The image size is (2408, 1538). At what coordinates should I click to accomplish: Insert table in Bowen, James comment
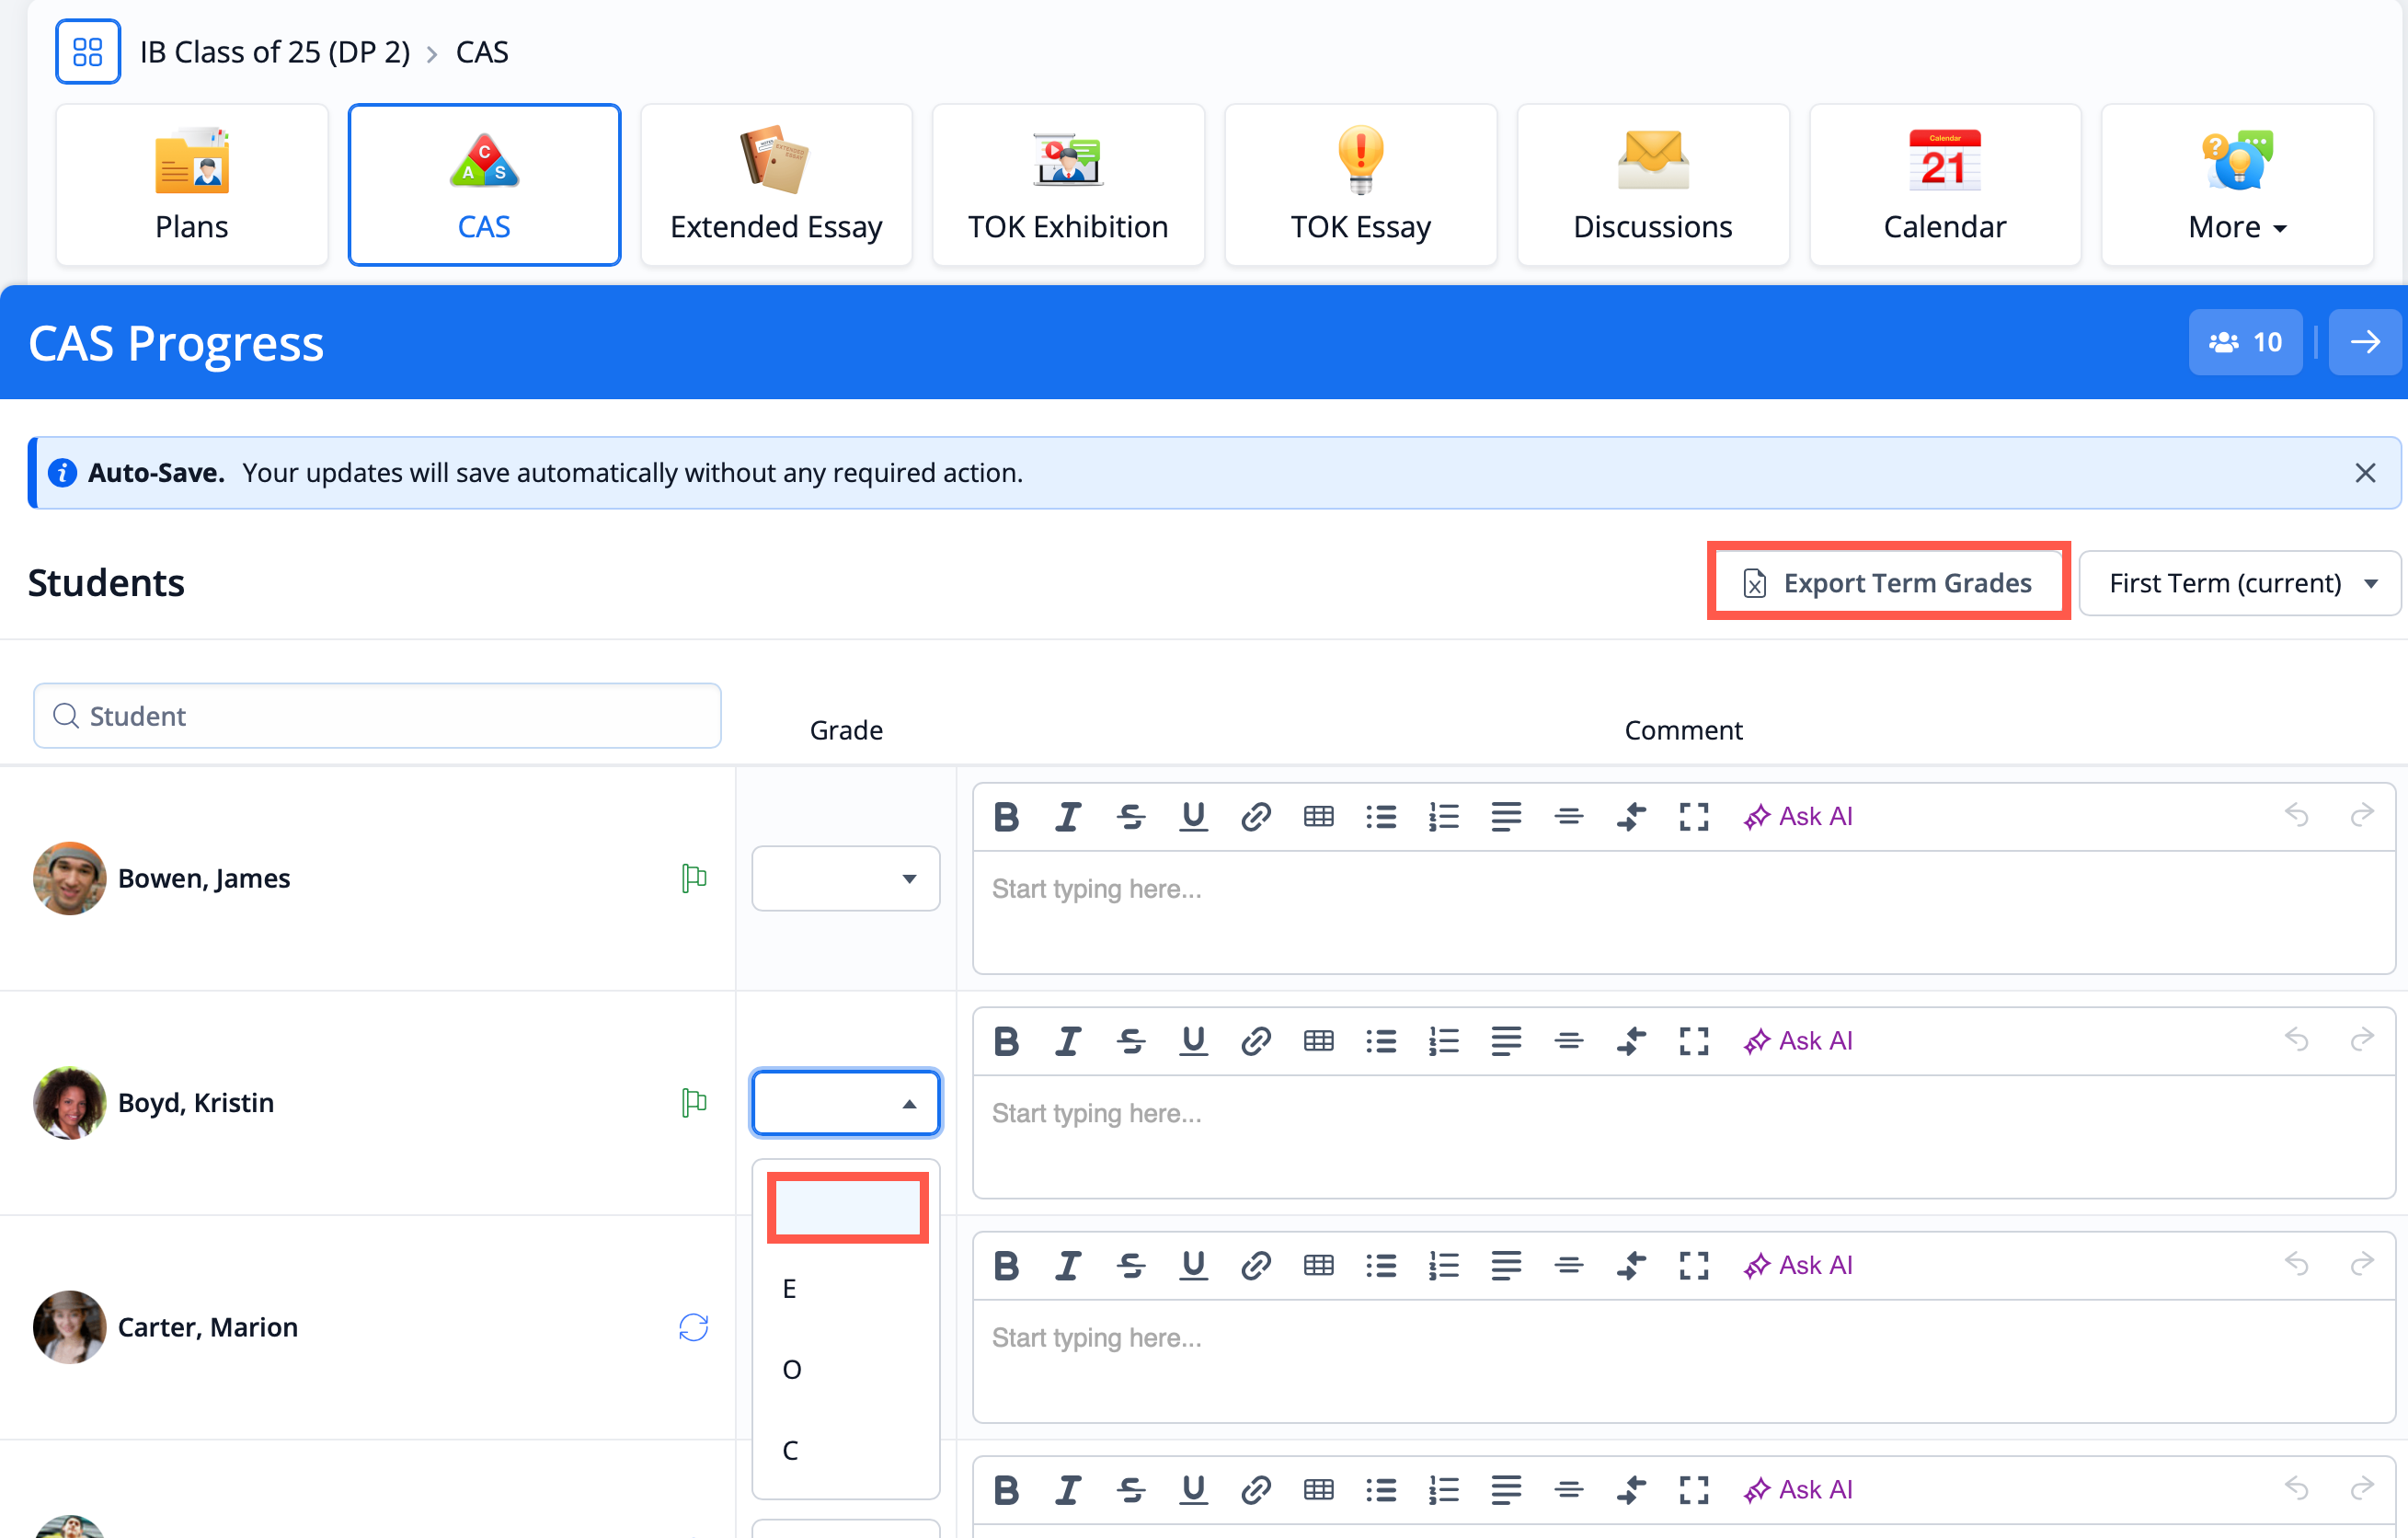[x=1319, y=817]
